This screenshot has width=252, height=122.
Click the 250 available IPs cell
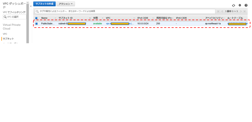coord(158,24)
